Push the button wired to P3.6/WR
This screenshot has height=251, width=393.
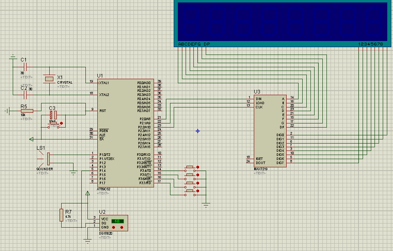(190, 183)
